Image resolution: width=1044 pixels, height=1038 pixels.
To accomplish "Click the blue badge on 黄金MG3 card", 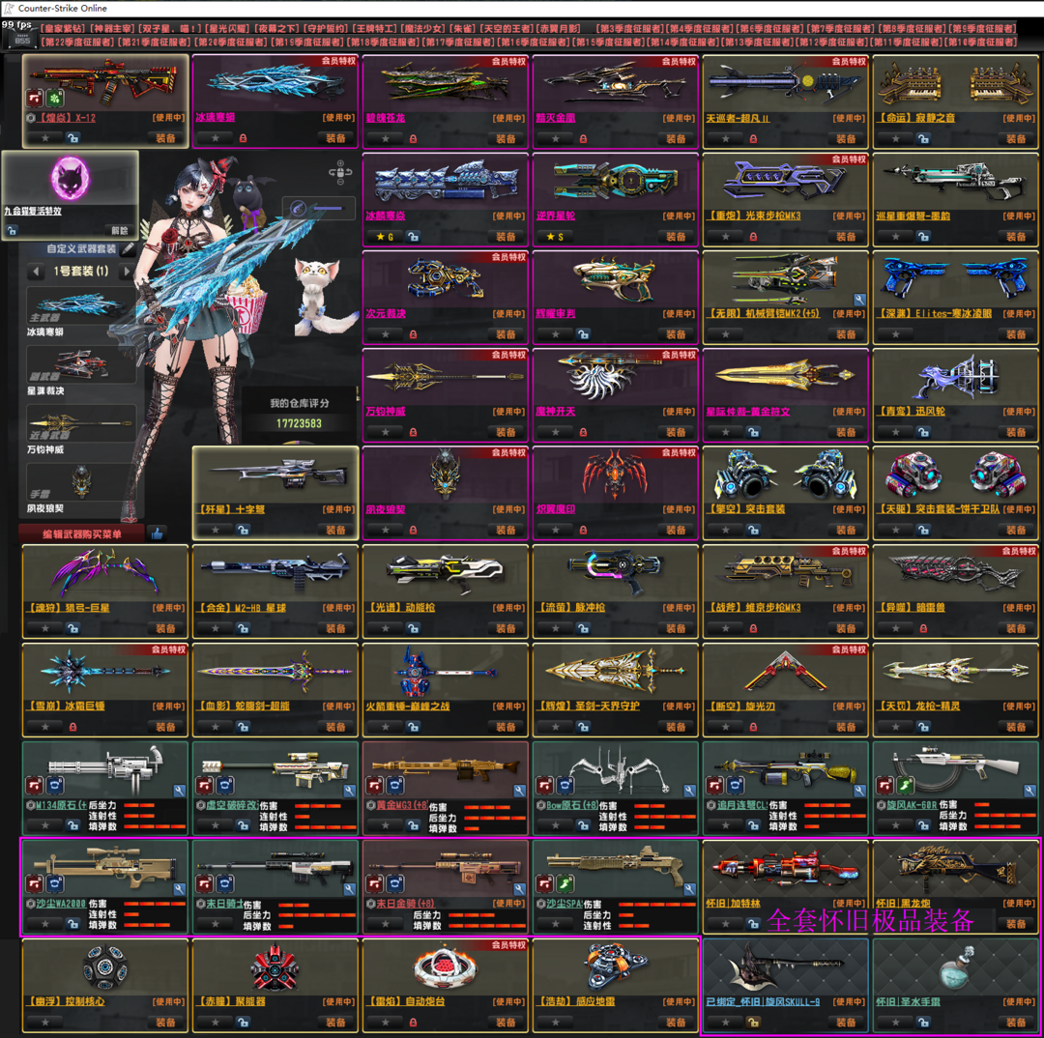I will pos(394,786).
